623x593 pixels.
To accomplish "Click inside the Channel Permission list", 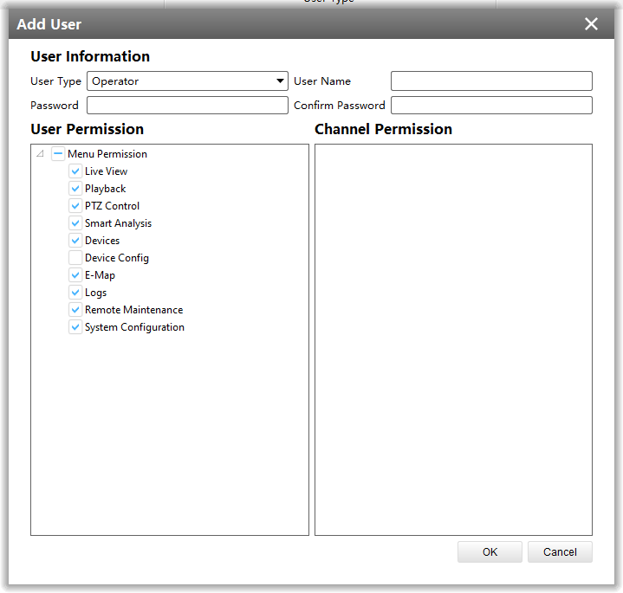I will click(453, 339).
